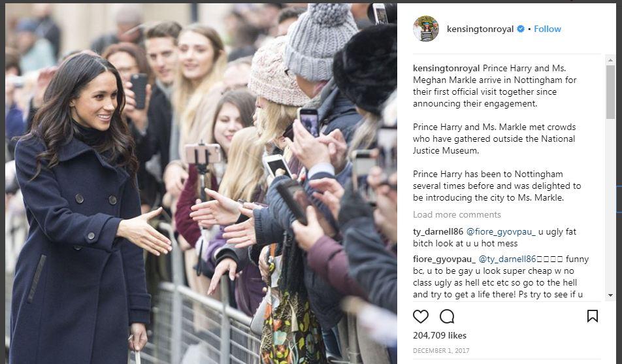Open ty_darnell86 commenter profile

click(x=438, y=231)
